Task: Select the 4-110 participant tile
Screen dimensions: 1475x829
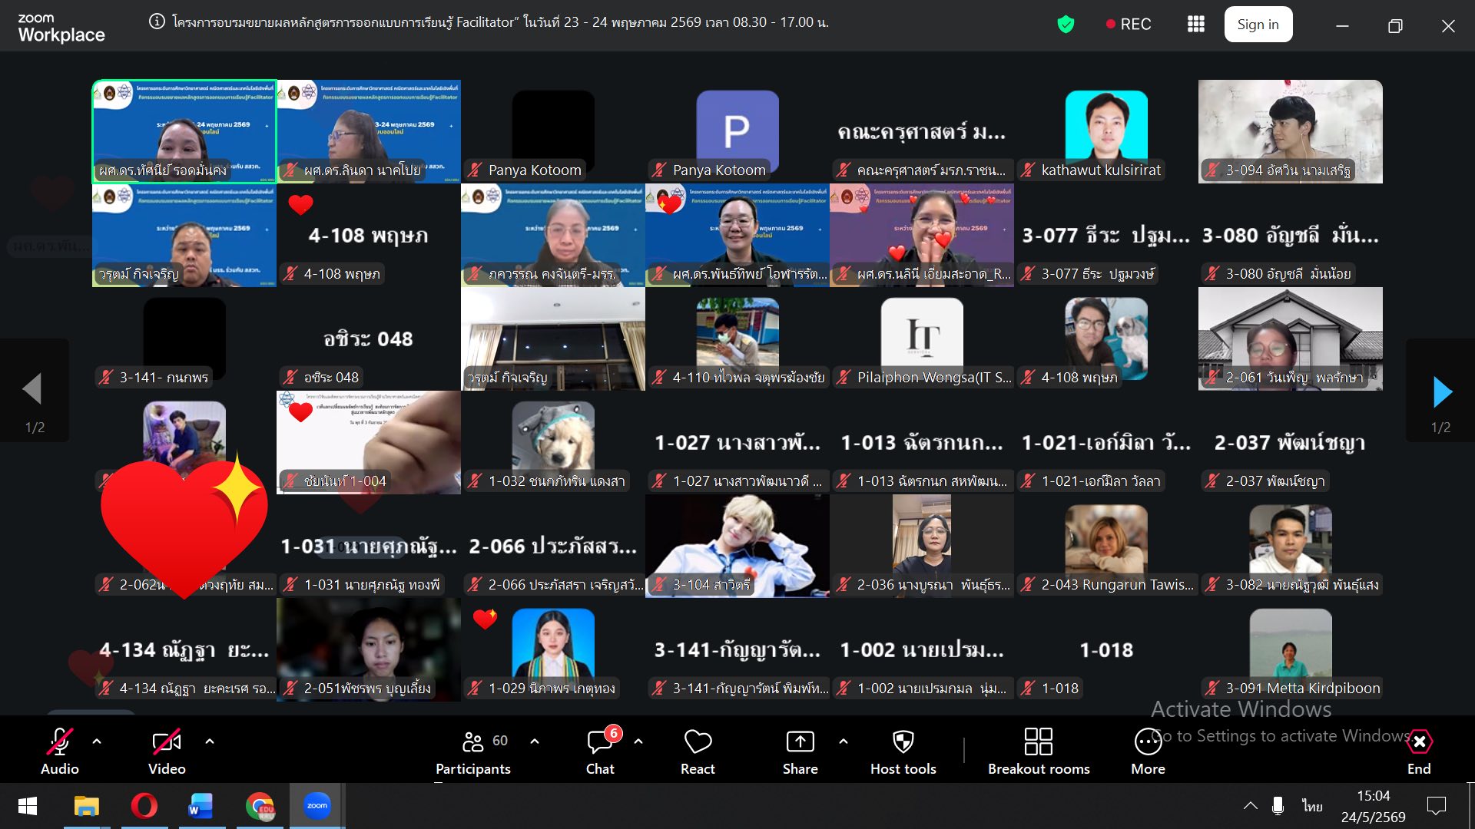Action: coord(737,339)
